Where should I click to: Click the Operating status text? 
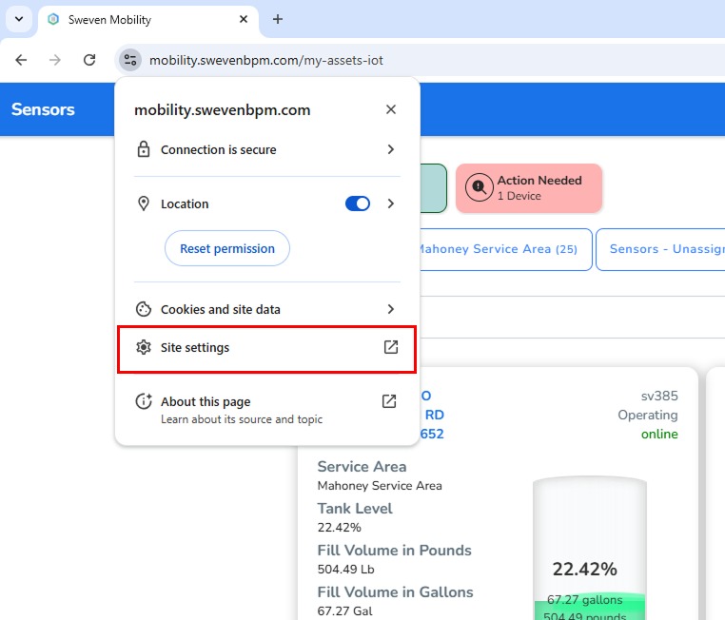647,415
